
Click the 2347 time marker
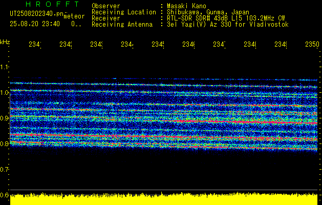click(219, 45)
